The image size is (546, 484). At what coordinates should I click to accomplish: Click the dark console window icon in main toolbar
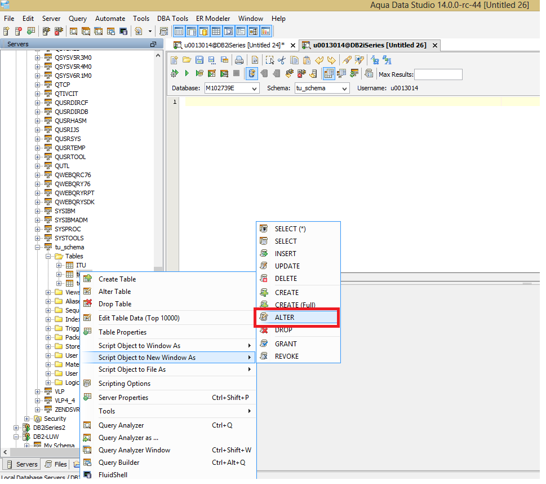[x=123, y=32]
